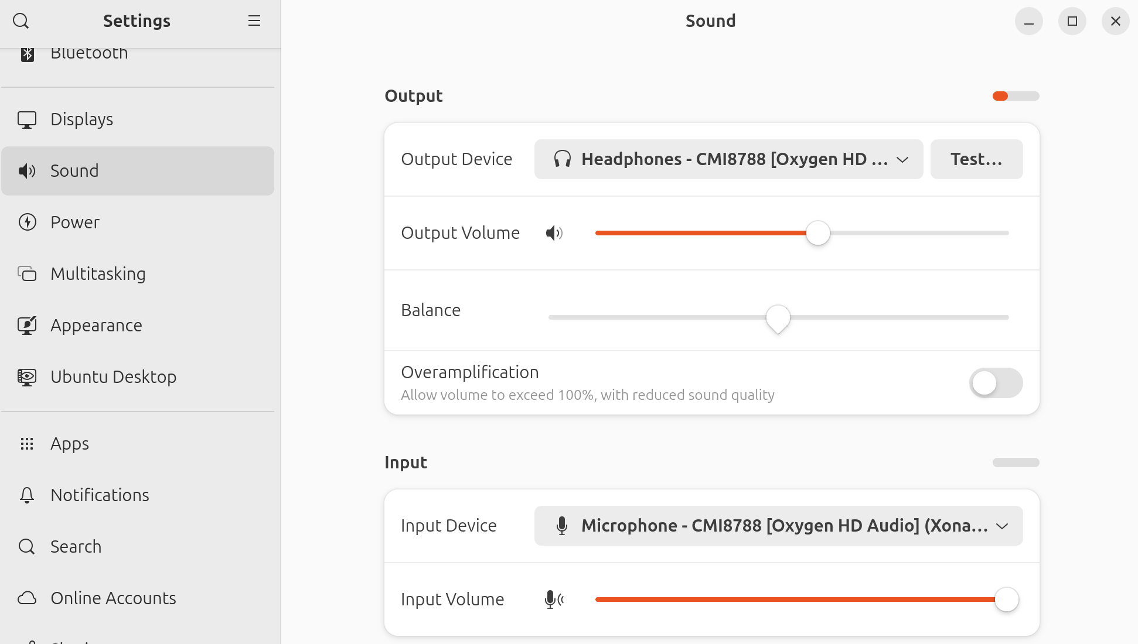Open the hamburger menu in Settings header
Image resolution: width=1138 pixels, height=644 pixels.
[x=254, y=21]
